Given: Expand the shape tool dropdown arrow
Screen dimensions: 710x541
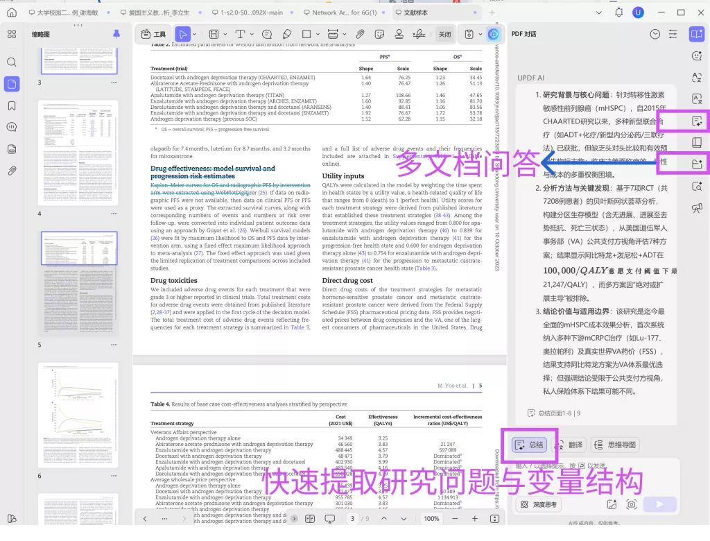Looking at the screenshot, I should [x=318, y=34].
